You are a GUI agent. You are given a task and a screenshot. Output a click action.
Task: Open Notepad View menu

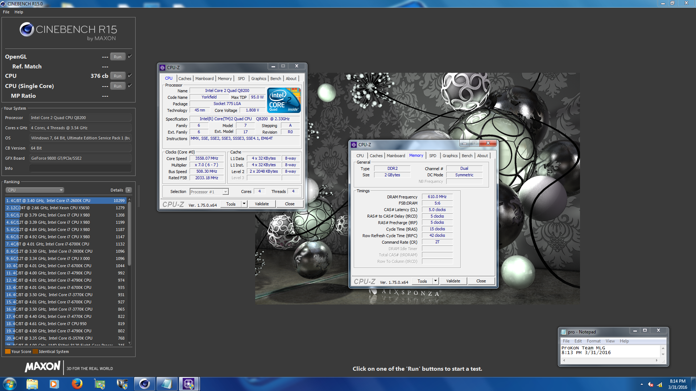pyautogui.click(x=610, y=341)
